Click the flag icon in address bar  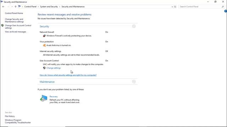tap(20, 6)
